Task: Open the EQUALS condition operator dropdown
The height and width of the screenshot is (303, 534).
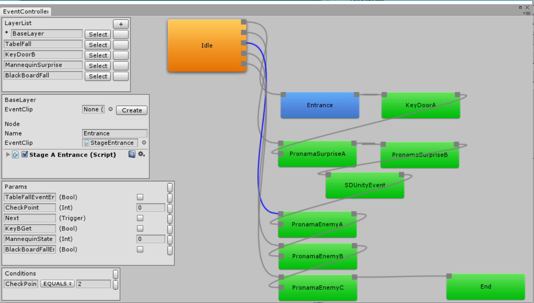Action: [x=57, y=284]
